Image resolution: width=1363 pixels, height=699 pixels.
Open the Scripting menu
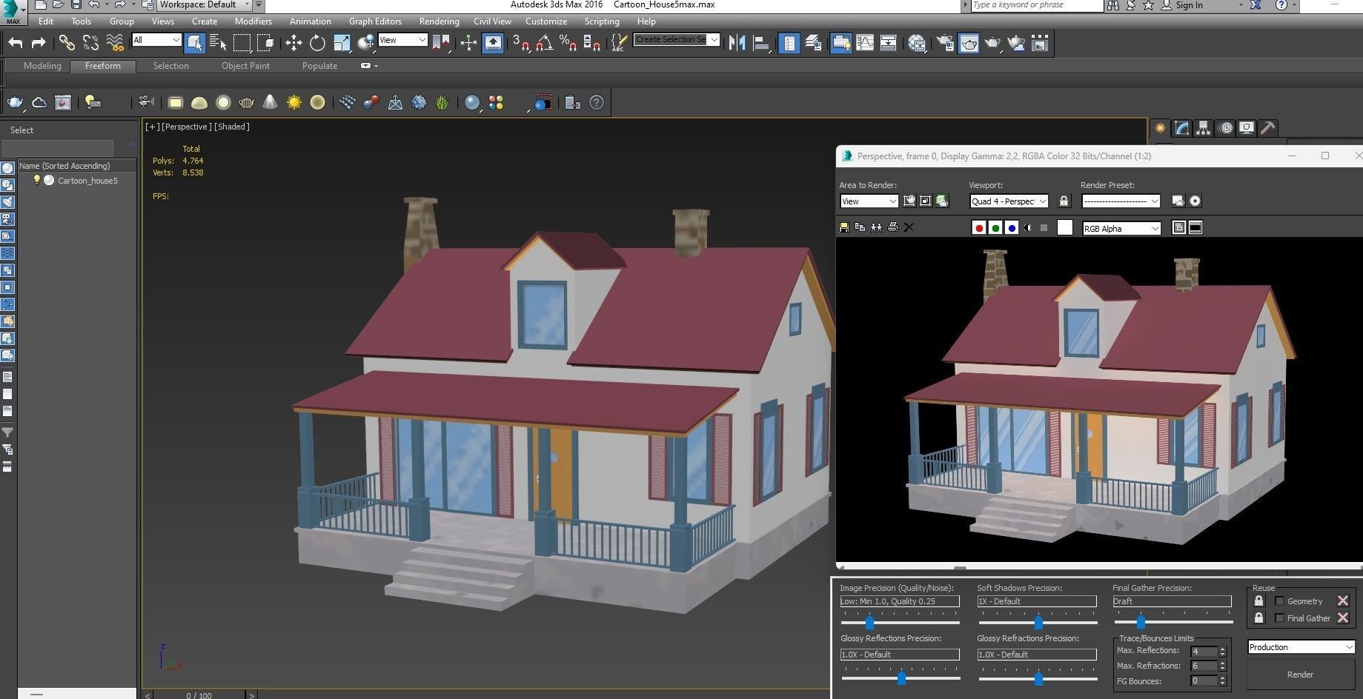(x=602, y=21)
